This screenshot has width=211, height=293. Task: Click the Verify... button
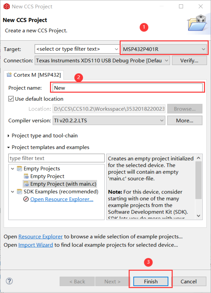point(189,60)
